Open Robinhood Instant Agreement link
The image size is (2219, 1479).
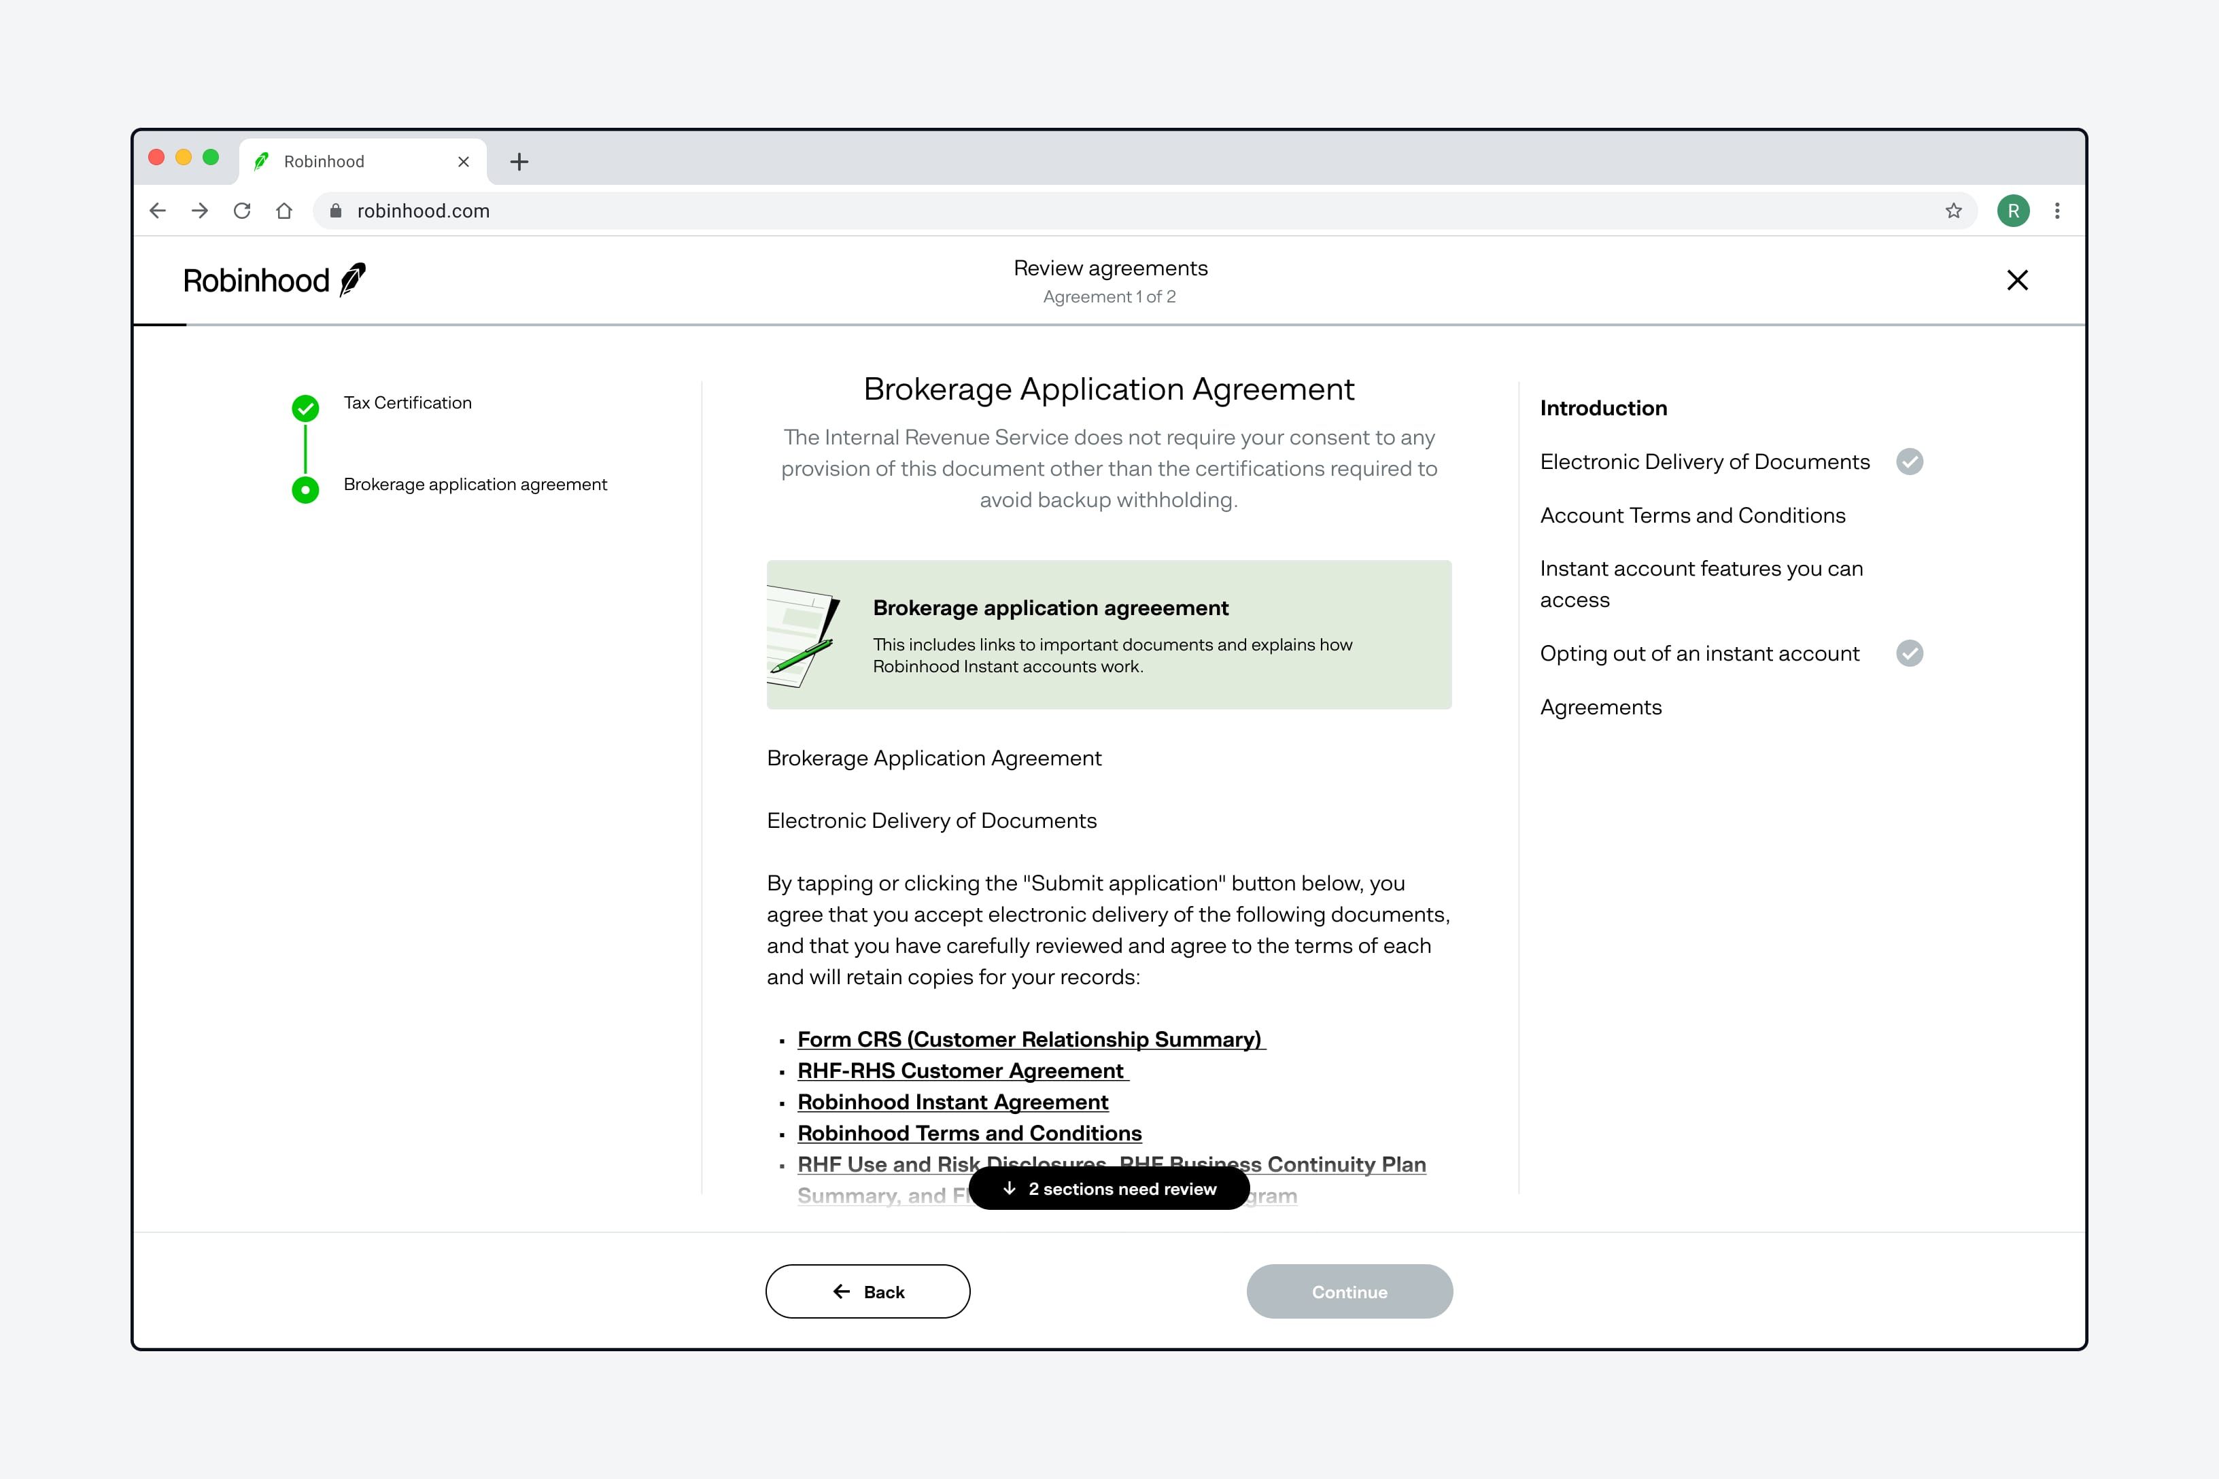[x=953, y=1102]
